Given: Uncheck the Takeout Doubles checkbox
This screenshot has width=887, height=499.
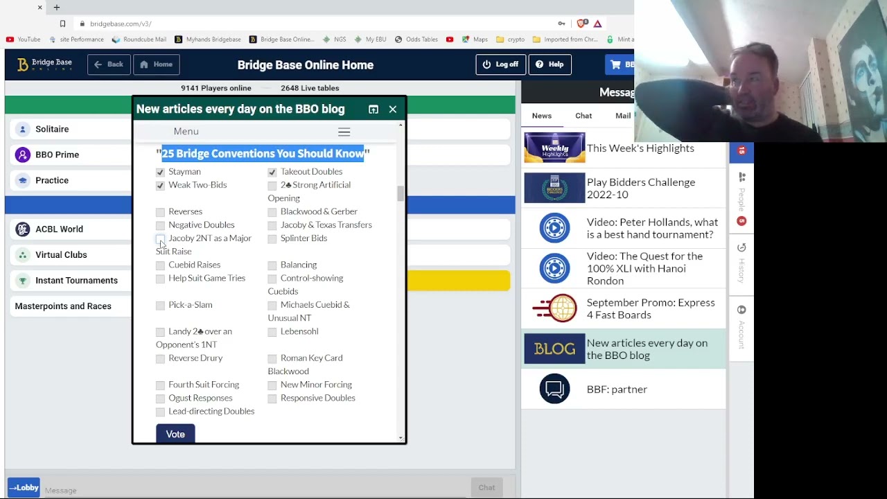Looking at the screenshot, I should click(x=272, y=172).
